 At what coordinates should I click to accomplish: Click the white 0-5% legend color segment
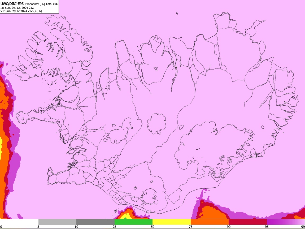19,222
